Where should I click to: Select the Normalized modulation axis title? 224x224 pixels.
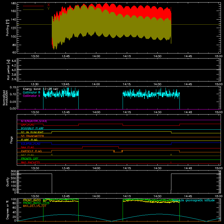tap(5, 98)
